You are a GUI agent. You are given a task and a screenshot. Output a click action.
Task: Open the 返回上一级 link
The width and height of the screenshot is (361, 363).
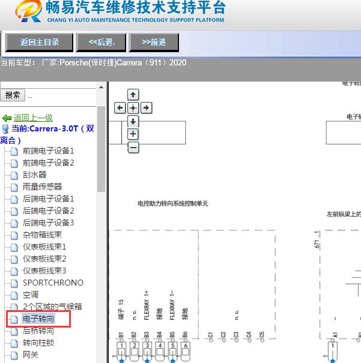pos(33,118)
